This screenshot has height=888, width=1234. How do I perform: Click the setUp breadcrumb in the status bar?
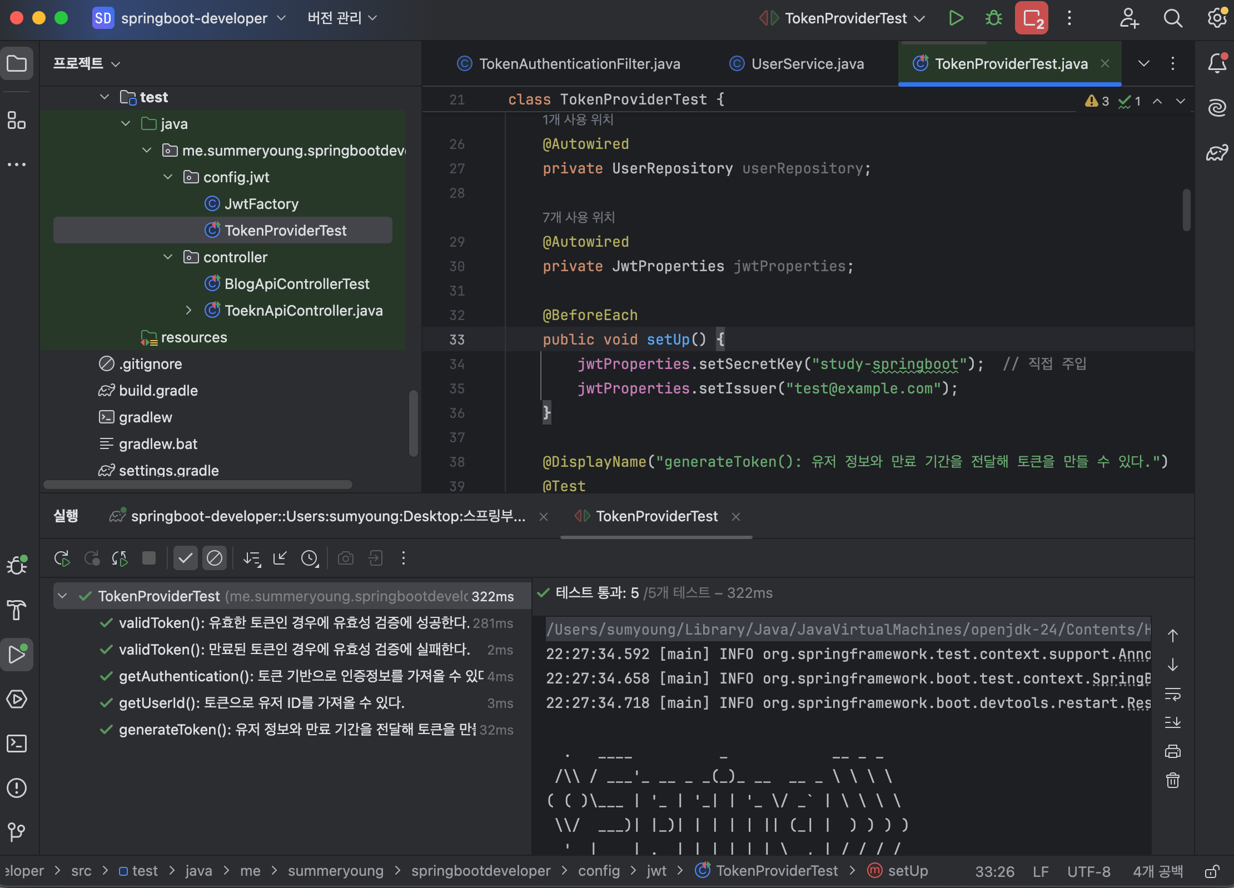point(907,871)
